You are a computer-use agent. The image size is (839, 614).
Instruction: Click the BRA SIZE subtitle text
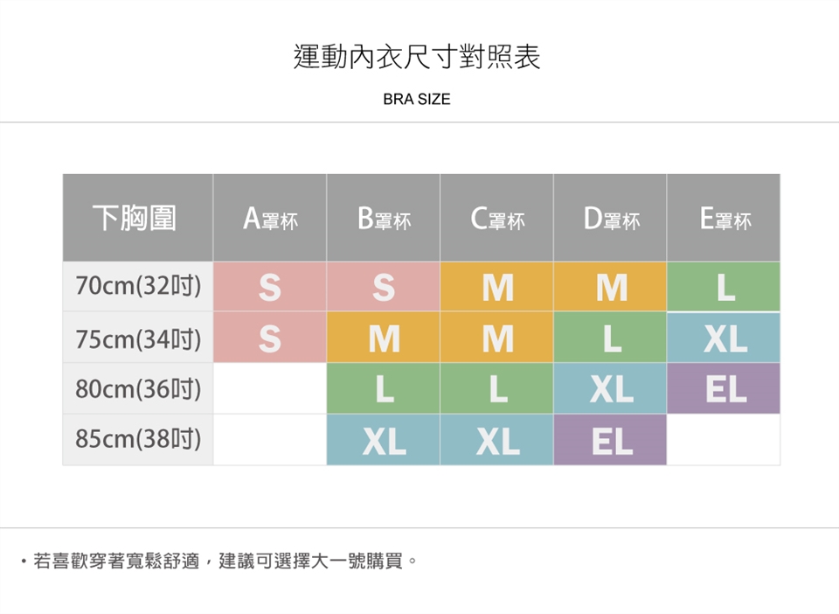click(x=417, y=100)
